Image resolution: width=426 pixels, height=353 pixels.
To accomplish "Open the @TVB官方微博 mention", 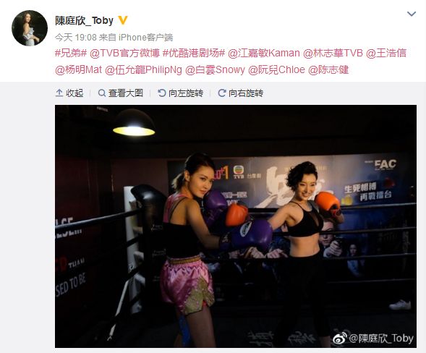I will (x=124, y=53).
